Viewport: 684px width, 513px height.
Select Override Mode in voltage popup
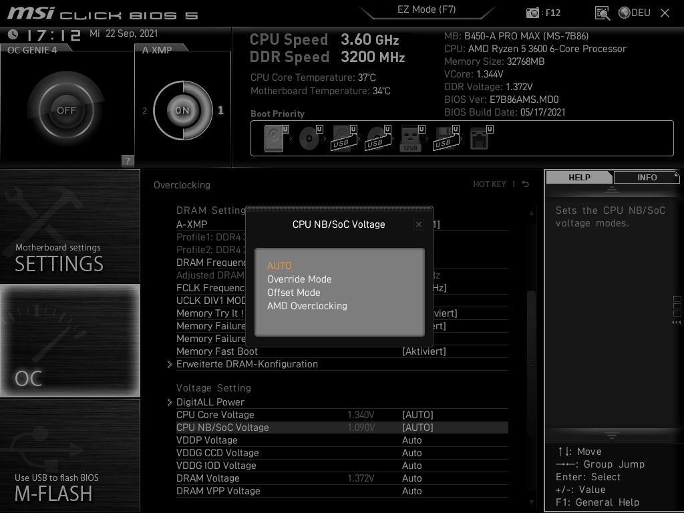[x=299, y=279]
